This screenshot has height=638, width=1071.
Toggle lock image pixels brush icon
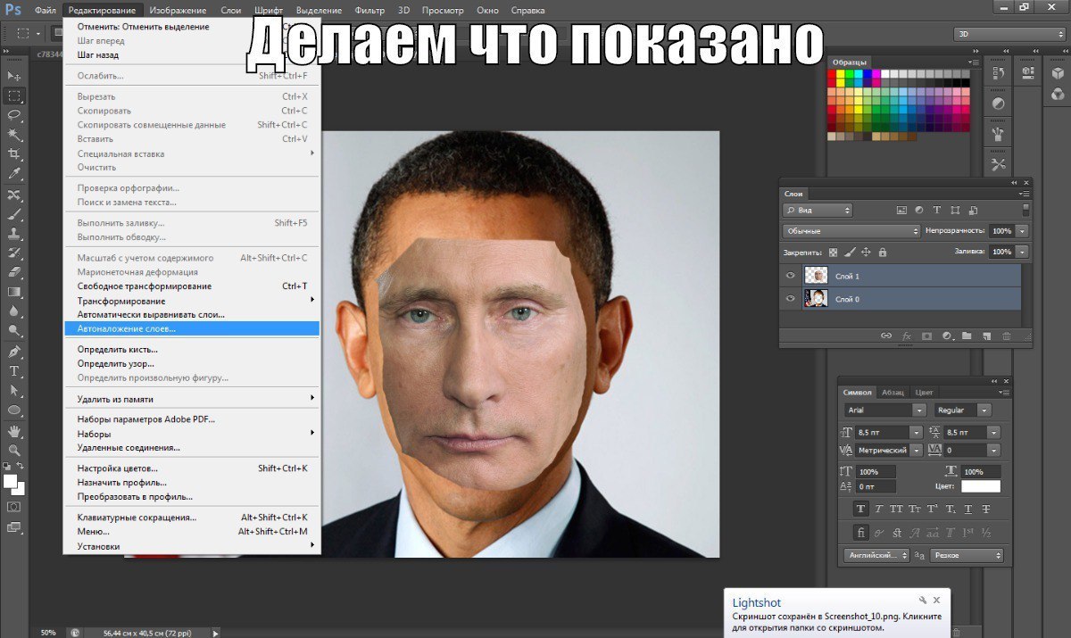point(851,253)
